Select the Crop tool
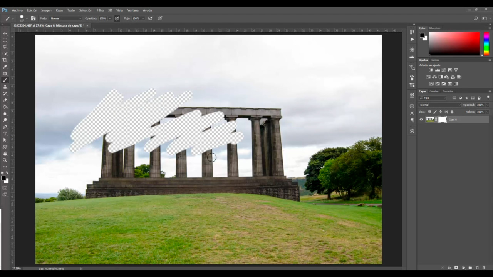 pos(5,60)
